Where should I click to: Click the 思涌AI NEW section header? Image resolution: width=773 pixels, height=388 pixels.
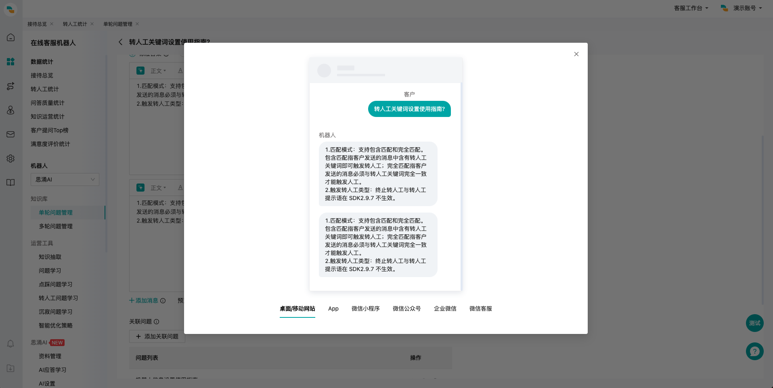[48, 342]
